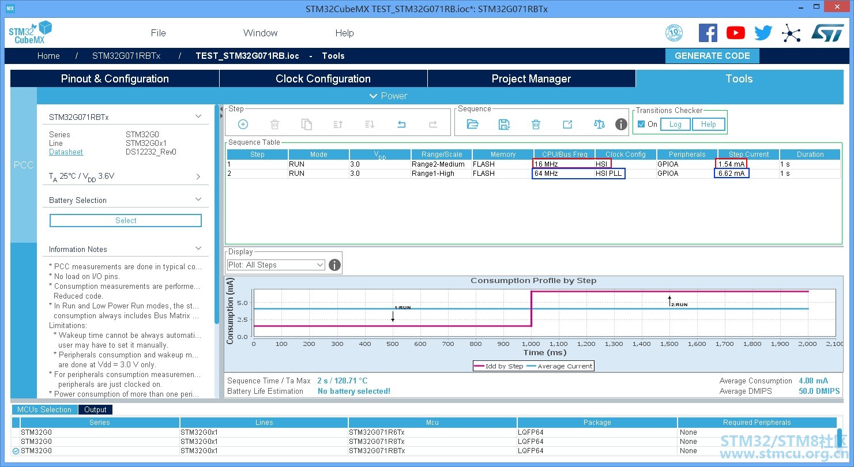Open the Output tab
Image resolution: width=854 pixels, height=467 pixels.
pos(95,409)
